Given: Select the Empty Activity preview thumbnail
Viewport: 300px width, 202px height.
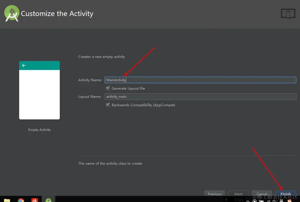Looking at the screenshot, I should tap(39, 90).
